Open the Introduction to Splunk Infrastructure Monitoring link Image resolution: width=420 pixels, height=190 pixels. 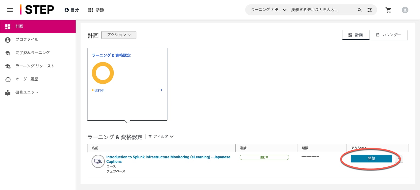point(168,157)
